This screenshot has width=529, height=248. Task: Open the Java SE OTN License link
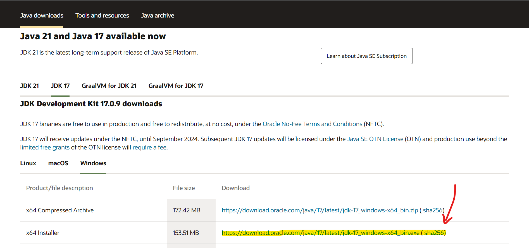(x=375, y=139)
